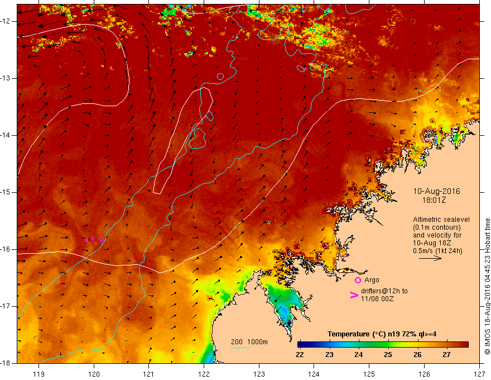Click the longitude '122' axis label
This screenshot has width=491, height=380.
204,374
